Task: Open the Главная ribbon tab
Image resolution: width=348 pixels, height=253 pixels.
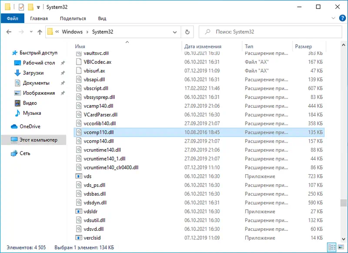Action: (39, 18)
